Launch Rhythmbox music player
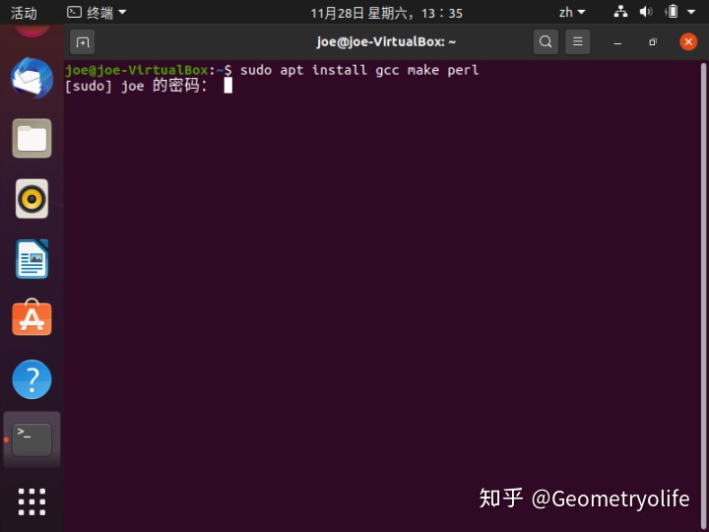 pos(32,199)
